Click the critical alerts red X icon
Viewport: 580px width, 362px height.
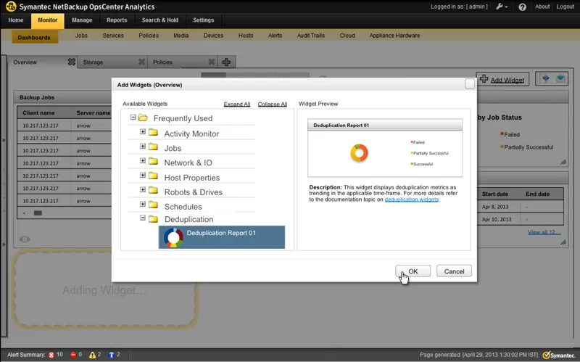click(51, 355)
